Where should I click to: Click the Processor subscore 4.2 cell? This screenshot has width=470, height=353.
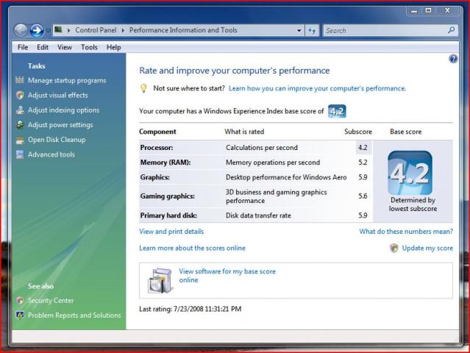coord(363,148)
